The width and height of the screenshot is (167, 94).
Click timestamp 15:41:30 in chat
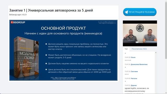[128, 57]
